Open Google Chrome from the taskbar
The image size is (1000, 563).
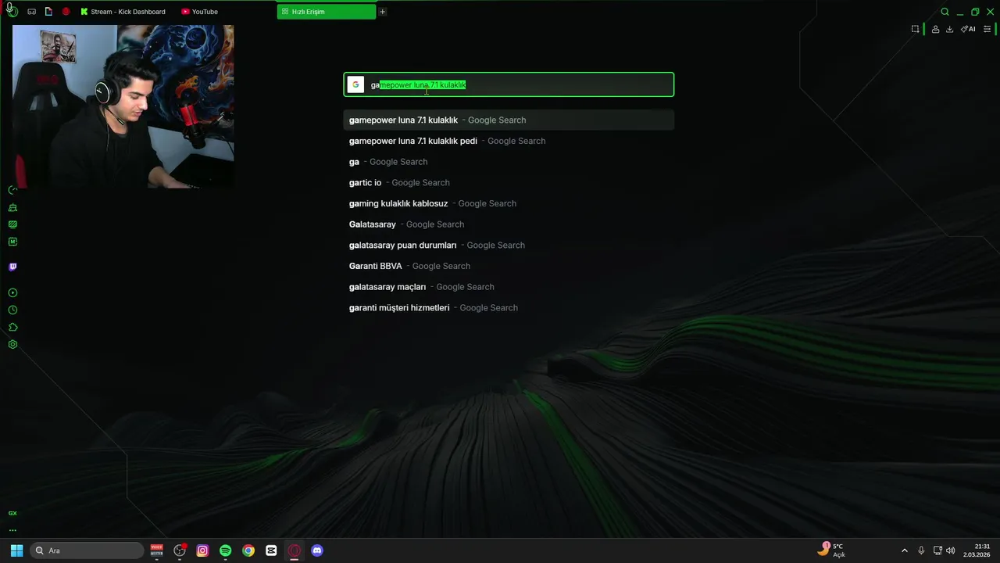click(248, 550)
